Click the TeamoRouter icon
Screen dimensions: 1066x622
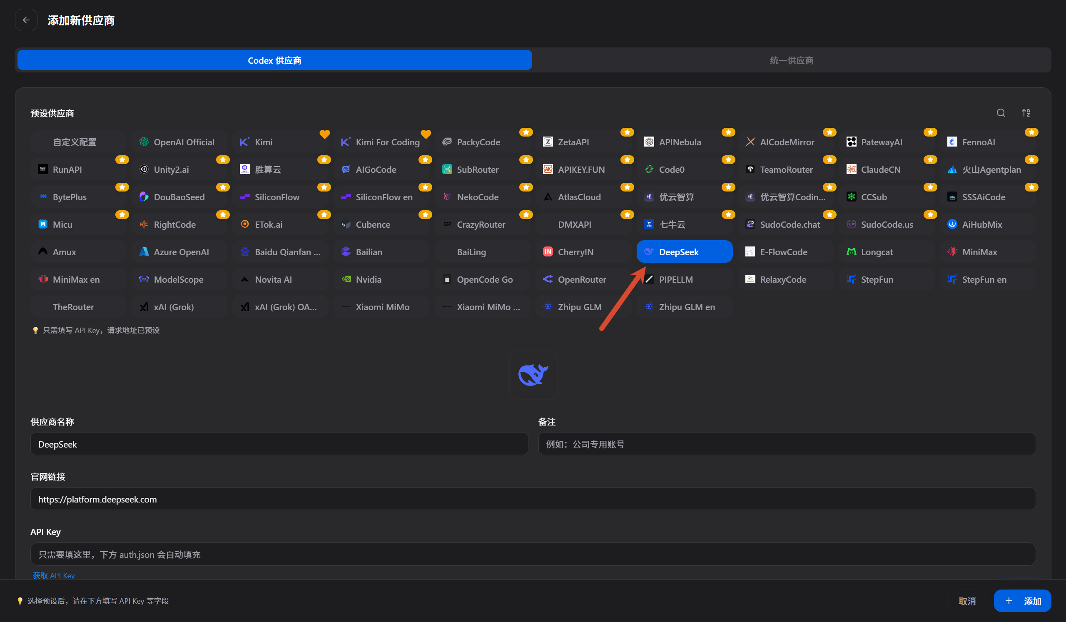[750, 169]
